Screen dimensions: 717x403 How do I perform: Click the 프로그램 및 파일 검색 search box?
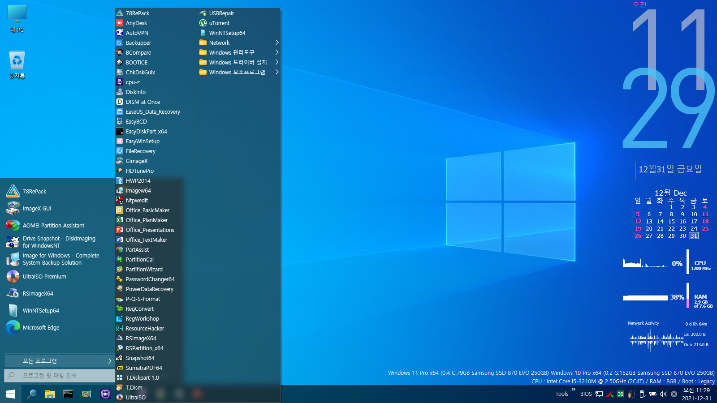point(59,376)
